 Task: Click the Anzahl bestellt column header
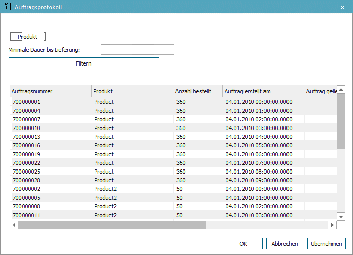click(197, 91)
